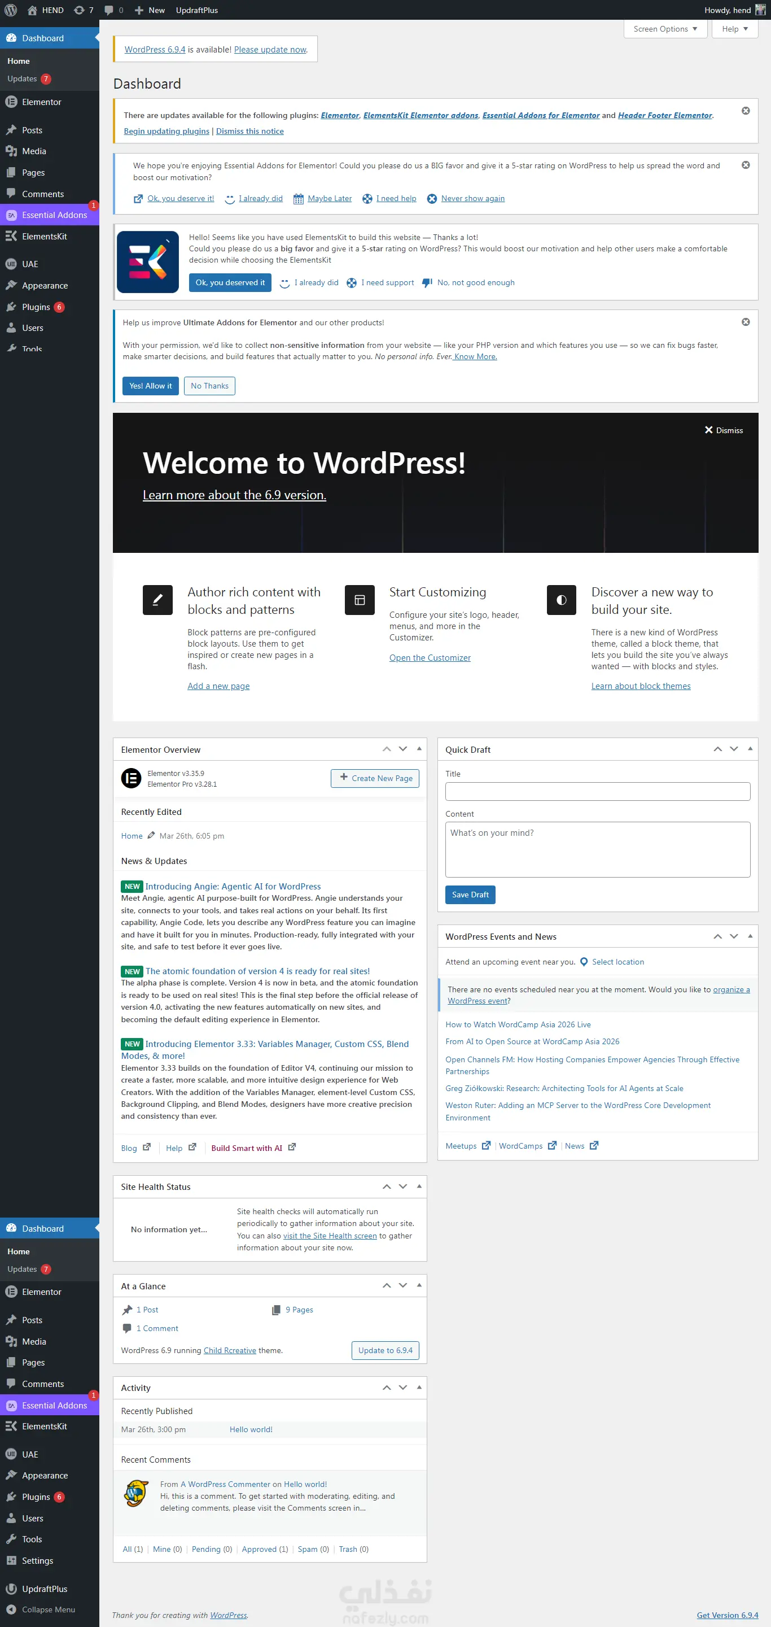Expand the Screen Options dropdown
This screenshot has height=1627, width=771.
click(x=665, y=29)
